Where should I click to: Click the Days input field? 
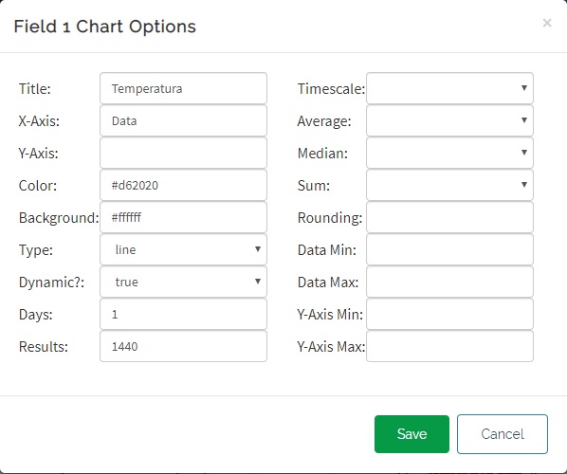(183, 314)
